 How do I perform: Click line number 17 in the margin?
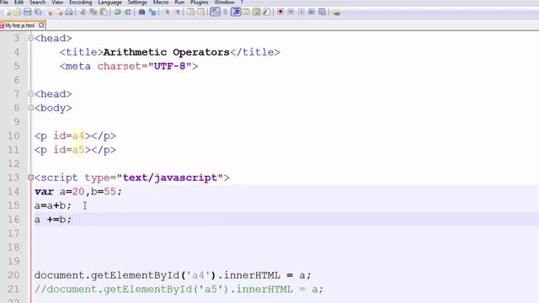tap(13, 233)
